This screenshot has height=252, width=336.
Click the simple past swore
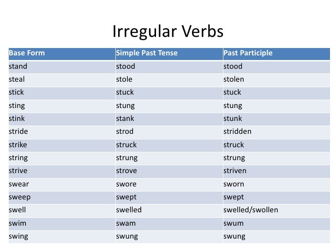[126, 184]
